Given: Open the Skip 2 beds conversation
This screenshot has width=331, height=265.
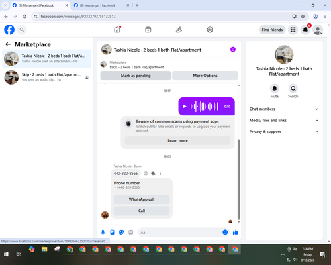Looking at the screenshot, I should (x=46, y=77).
